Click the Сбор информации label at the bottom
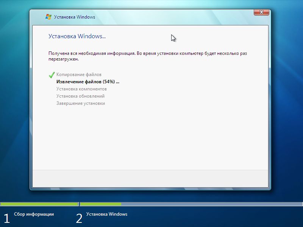 (x=34, y=214)
